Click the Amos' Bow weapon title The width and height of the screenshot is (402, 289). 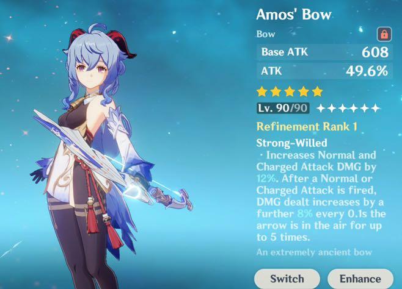pyautogui.click(x=294, y=14)
